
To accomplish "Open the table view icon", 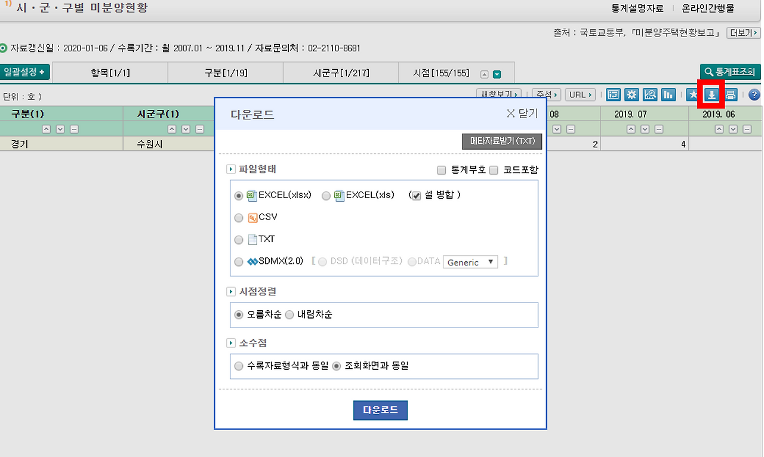I will 613,94.
